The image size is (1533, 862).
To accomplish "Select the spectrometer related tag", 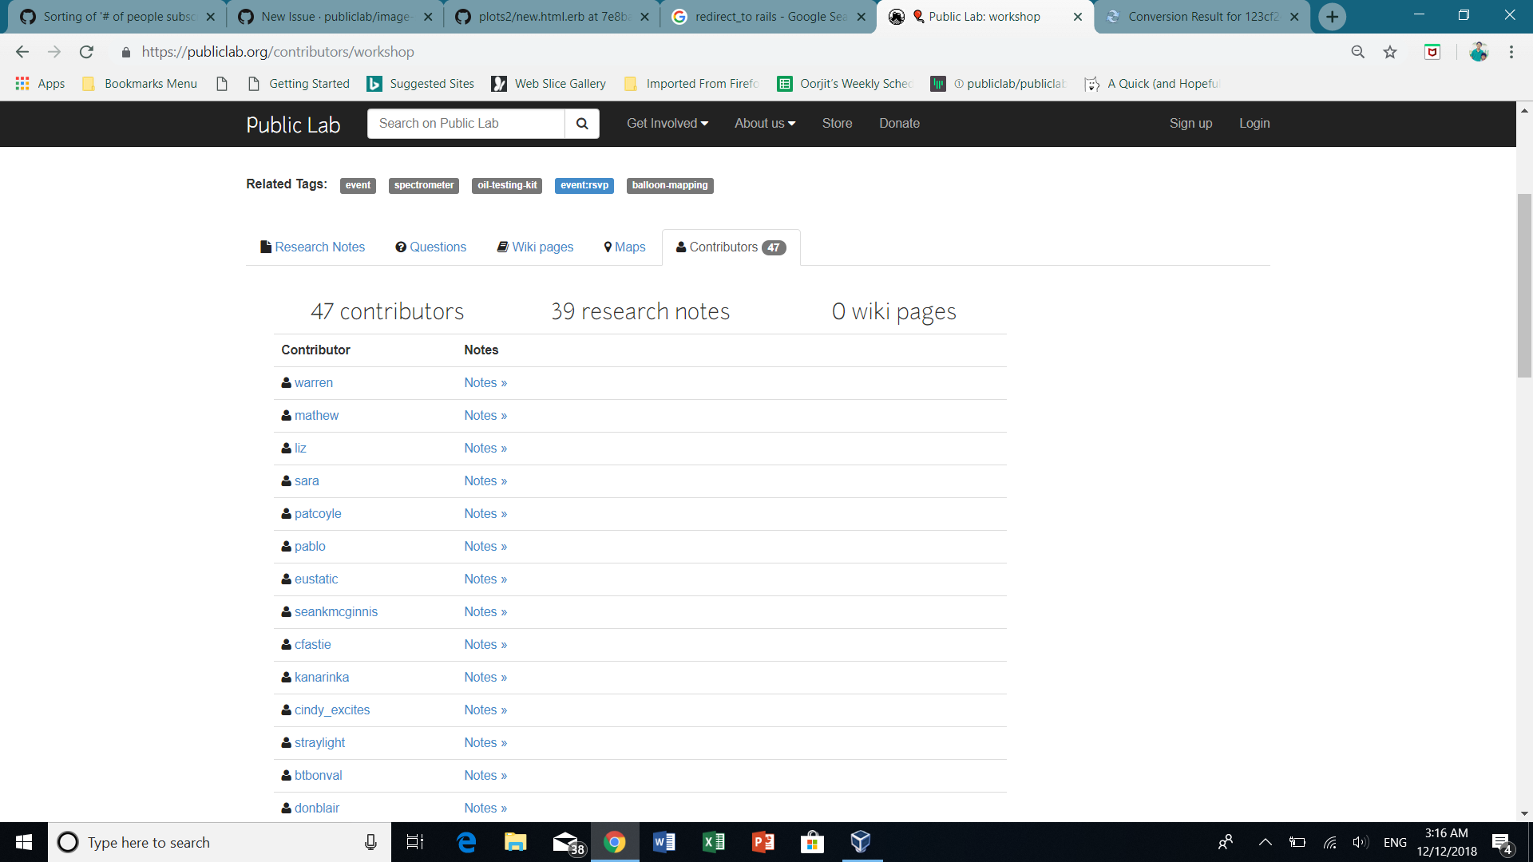I will point(423,185).
